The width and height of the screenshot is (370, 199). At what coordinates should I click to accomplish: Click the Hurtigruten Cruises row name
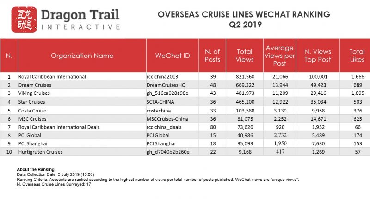point(41,152)
